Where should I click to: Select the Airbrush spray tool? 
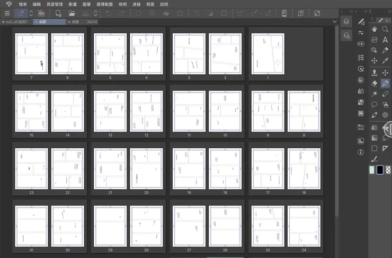(x=385, y=104)
